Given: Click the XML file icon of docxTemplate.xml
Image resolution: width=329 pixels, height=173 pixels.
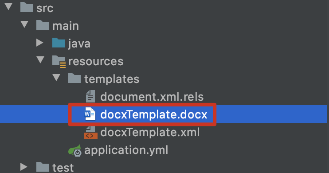Looking at the screenshot, I should click(91, 132).
